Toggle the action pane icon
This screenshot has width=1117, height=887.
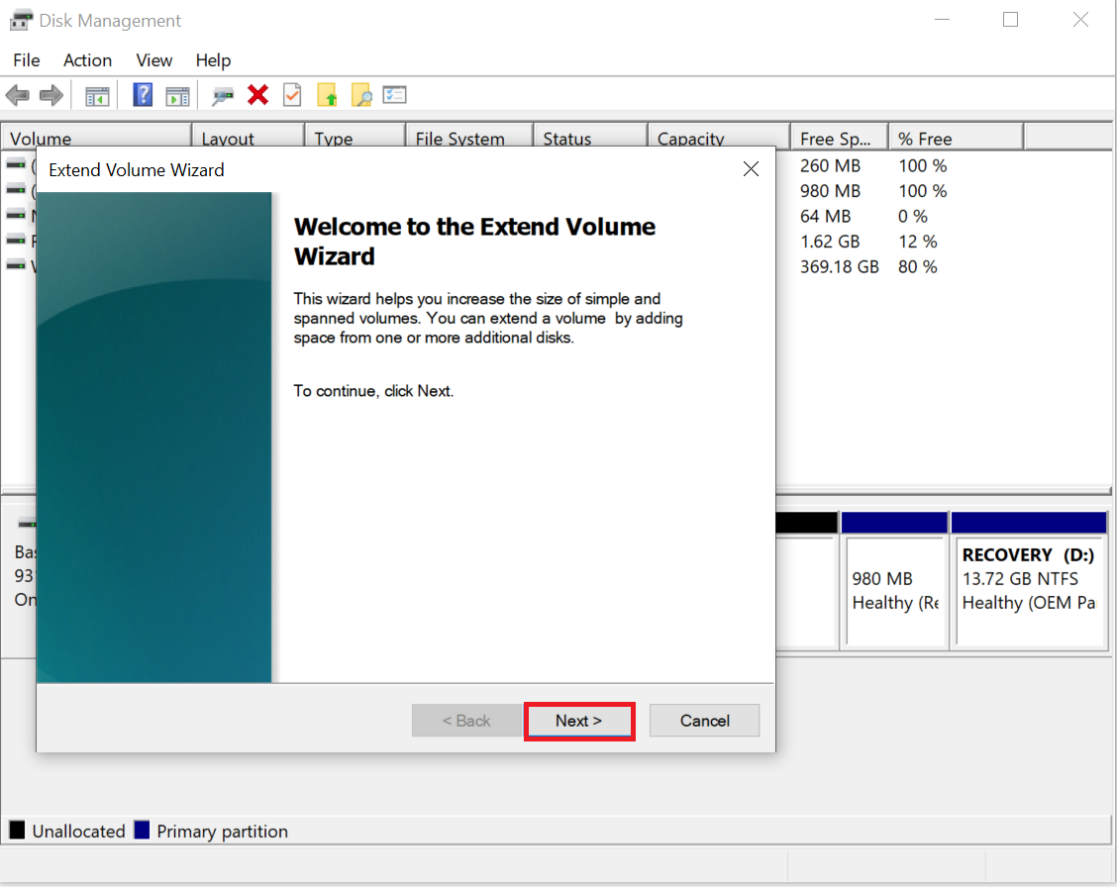pos(178,94)
